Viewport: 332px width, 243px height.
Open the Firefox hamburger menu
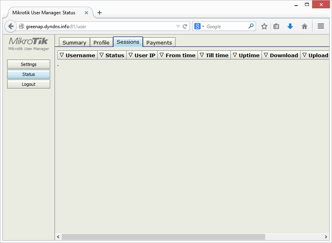point(321,26)
